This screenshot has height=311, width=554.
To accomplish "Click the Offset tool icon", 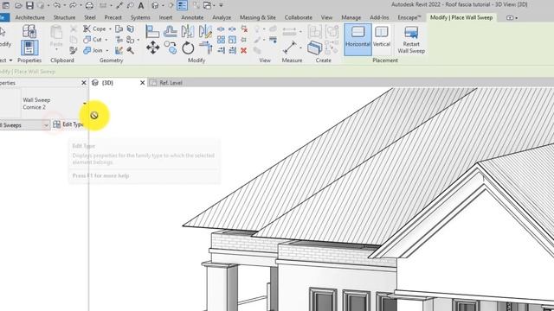I will point(170,31).
